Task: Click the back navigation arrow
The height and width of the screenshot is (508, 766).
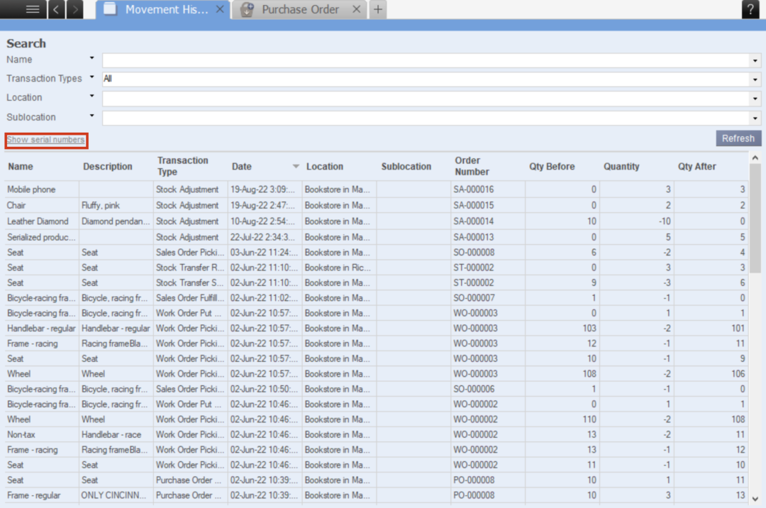Action: (56, 9)
